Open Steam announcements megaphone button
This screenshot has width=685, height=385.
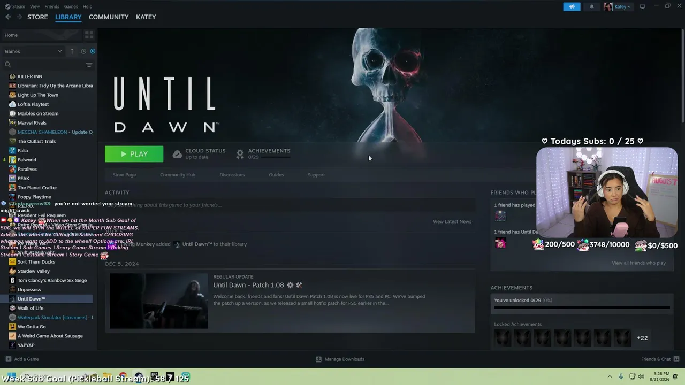click(x=572, y=7)
